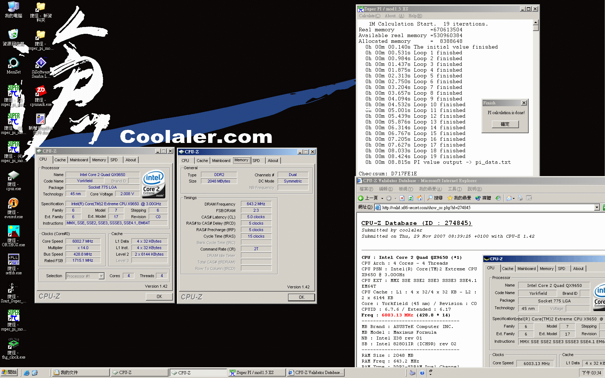Click the IE Refresh icon
605x378 pixels.
(x=411, y=198)
